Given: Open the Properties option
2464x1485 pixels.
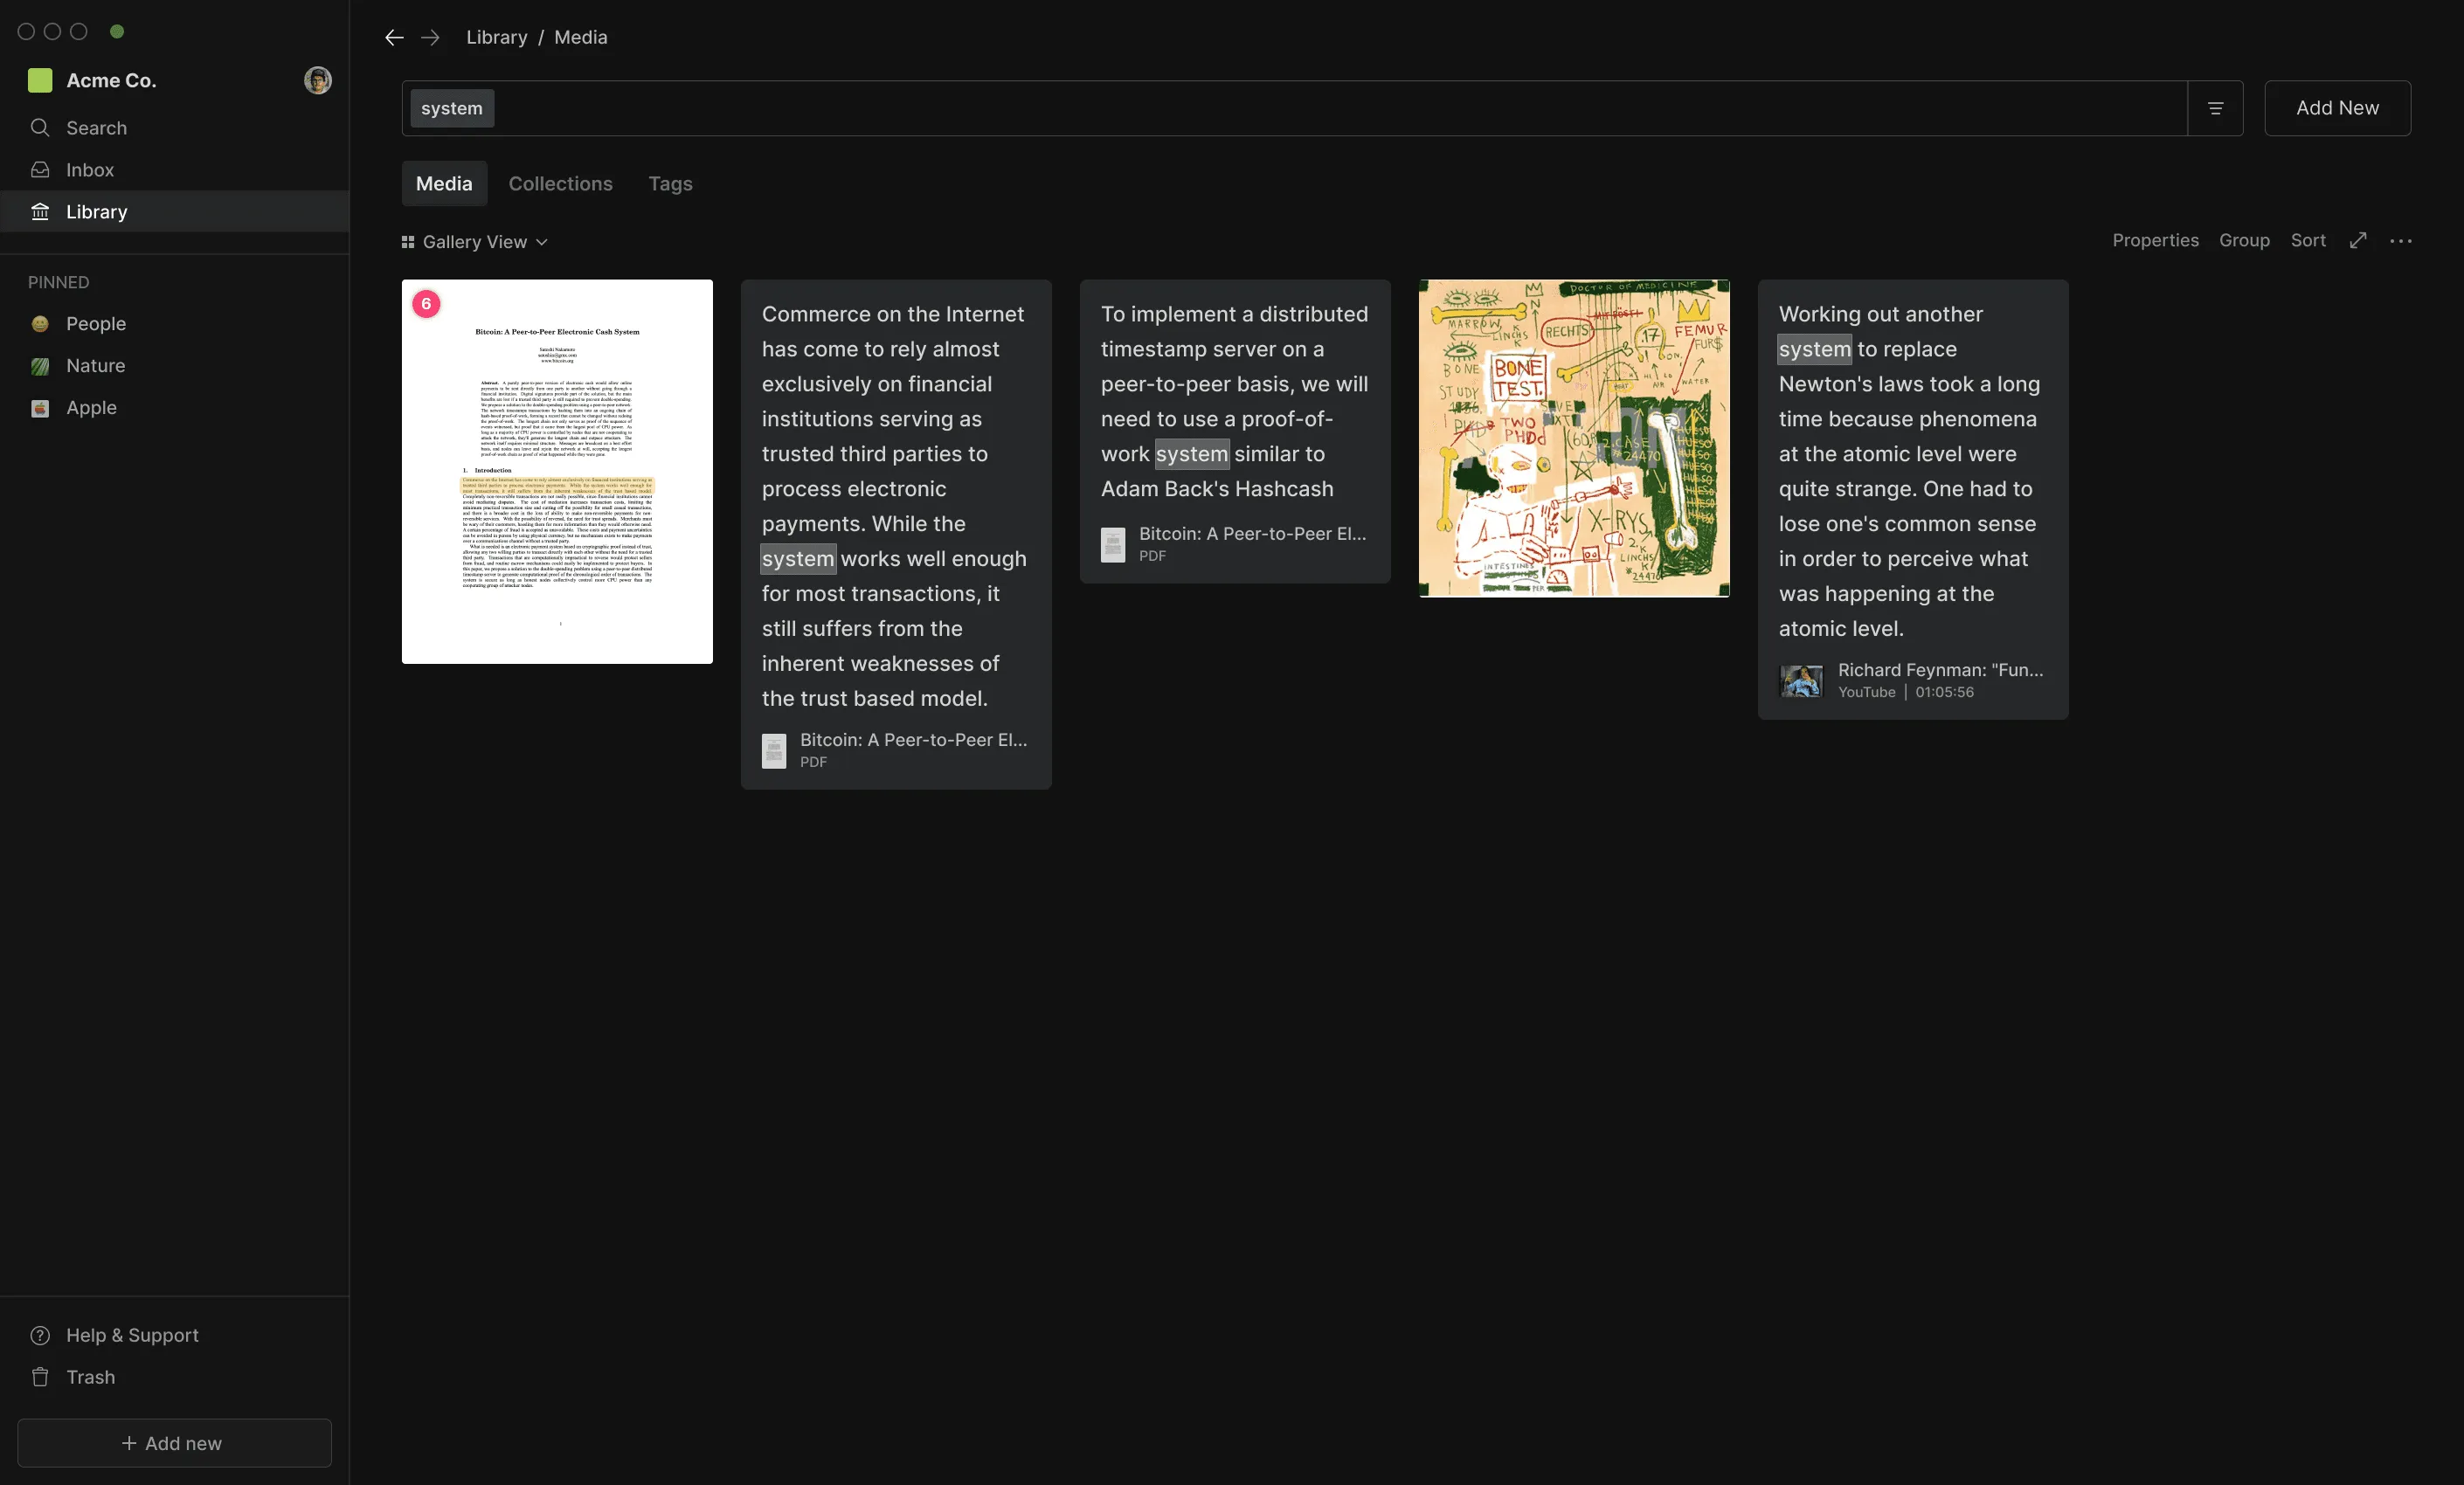Looking at the screenshot, I should [x=2155, y=241].
